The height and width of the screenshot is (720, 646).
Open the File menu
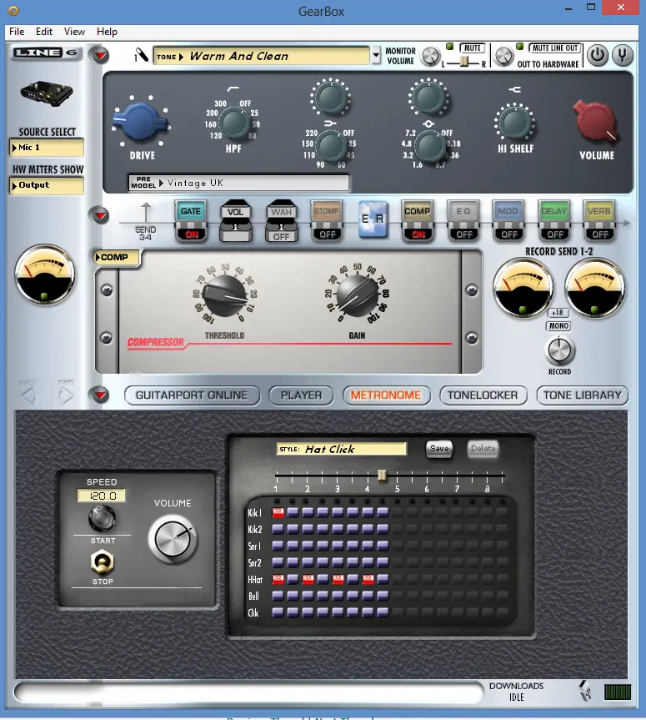click(17, 32)
